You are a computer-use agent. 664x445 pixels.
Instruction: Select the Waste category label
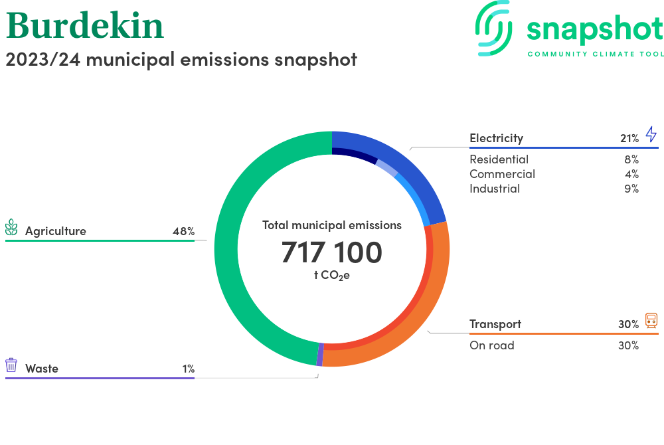tap(42, 369)
